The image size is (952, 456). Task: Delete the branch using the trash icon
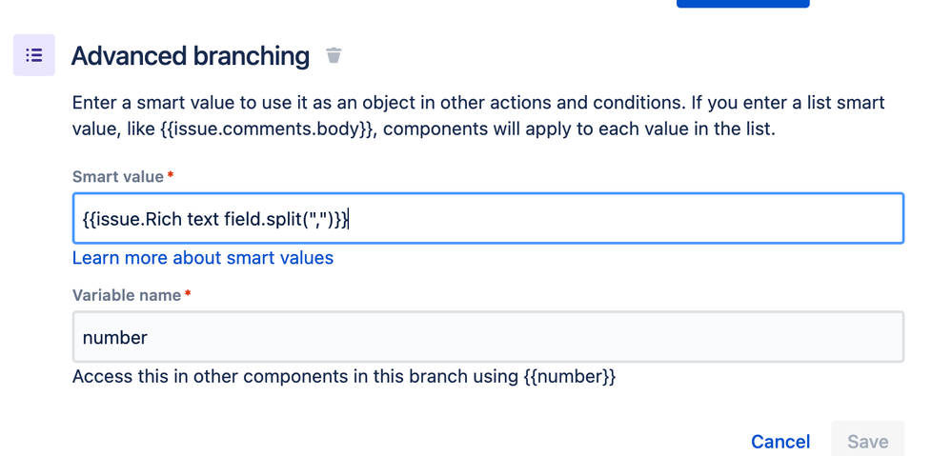334,55
